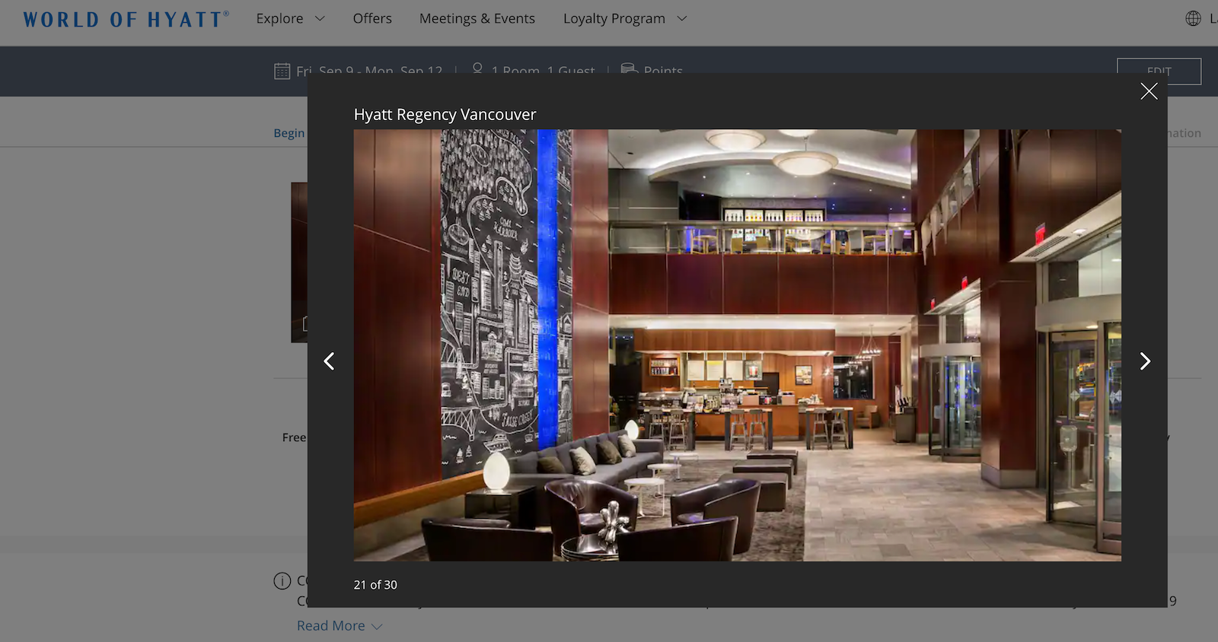The height and width of the screenshot is (642, 1218).
Task: Click the guest person icon
Action: point(477,68)
